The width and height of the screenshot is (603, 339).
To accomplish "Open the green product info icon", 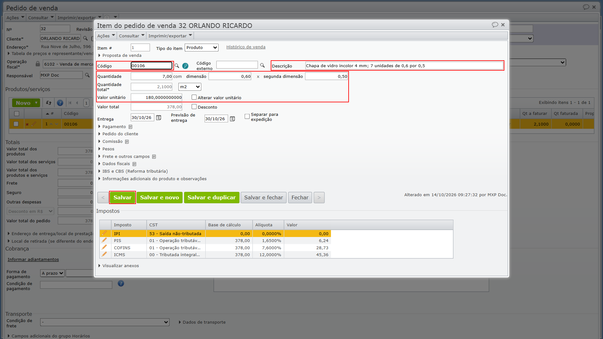I will tap(185, 66).
